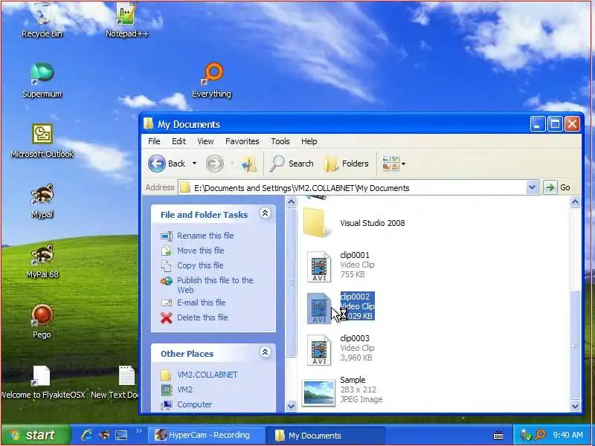Collapse the File and Folder Tasks panel

point(265,213)
